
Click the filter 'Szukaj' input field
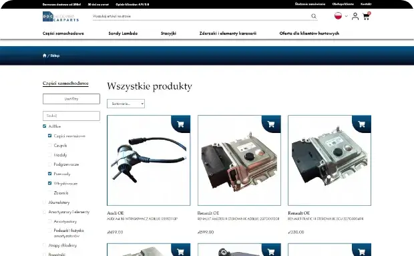(x=71, y=116)
